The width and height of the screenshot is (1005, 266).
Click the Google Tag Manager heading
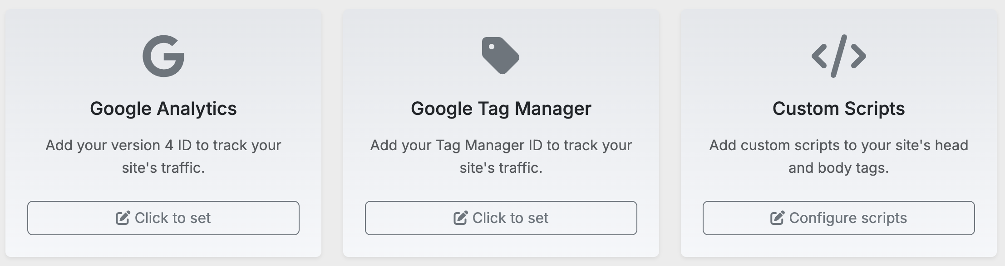(501, 108)
